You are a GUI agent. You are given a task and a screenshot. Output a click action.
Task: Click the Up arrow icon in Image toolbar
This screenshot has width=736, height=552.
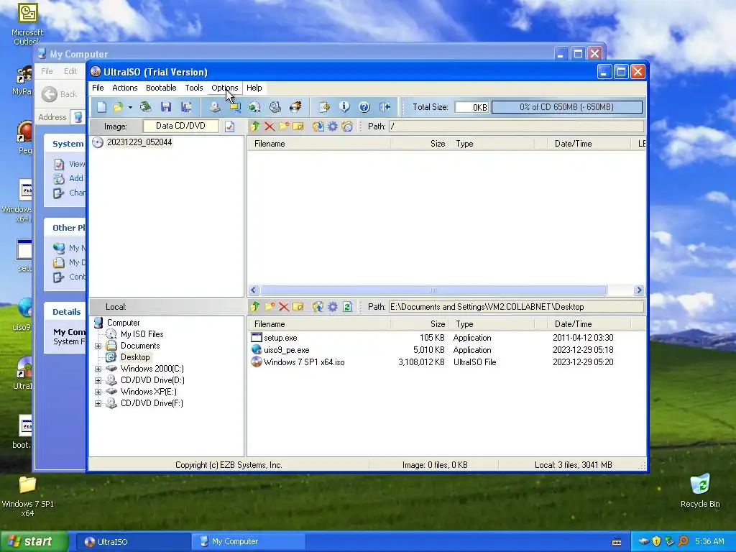(255, 126)
